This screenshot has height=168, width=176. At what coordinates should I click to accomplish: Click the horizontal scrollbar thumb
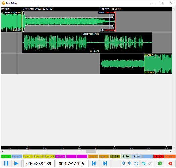click(91, 151)
